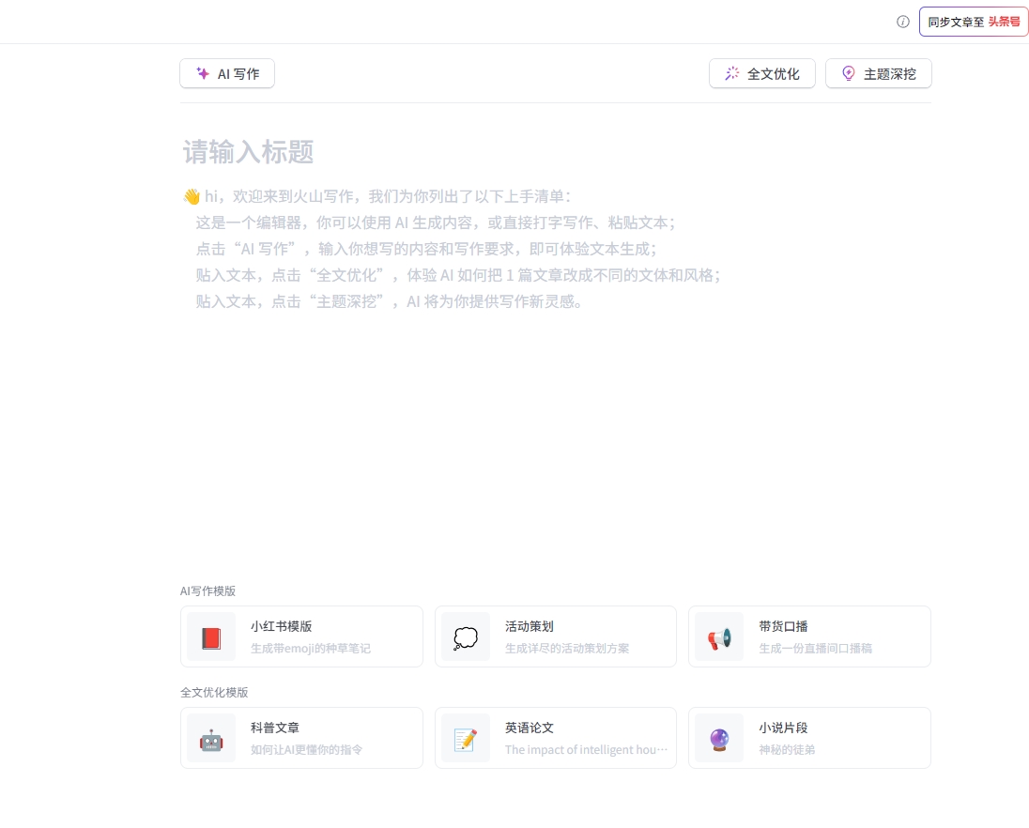Click the sparkle icon on AI 写作
1029x828 pixels.
[203, 73]
